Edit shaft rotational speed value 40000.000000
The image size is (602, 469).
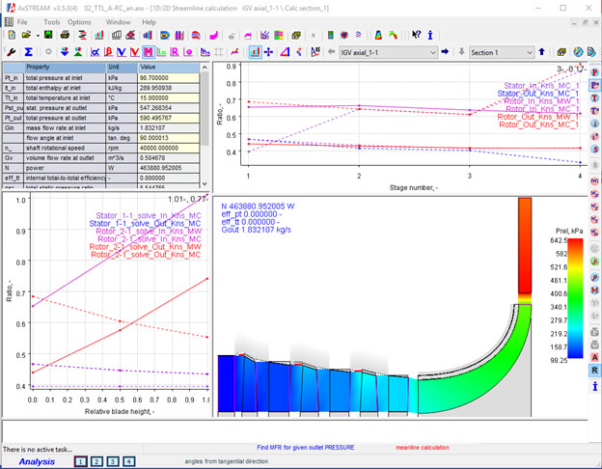pos(169,148)
